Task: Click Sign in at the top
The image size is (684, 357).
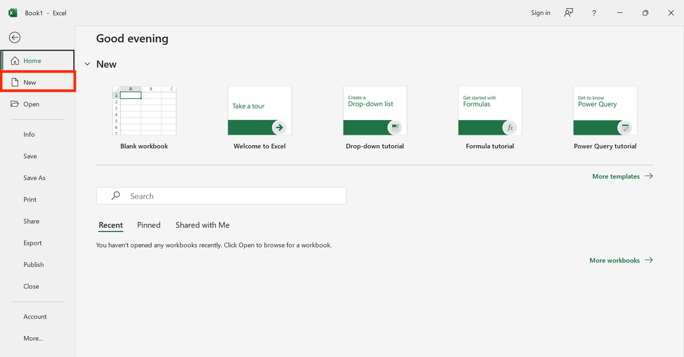Action: (x=541, y=13)
